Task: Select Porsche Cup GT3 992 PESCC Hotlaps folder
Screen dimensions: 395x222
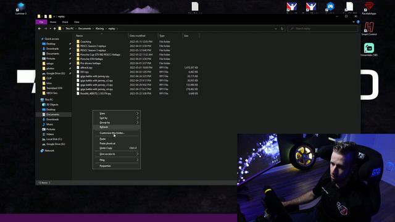Action: 100,55
